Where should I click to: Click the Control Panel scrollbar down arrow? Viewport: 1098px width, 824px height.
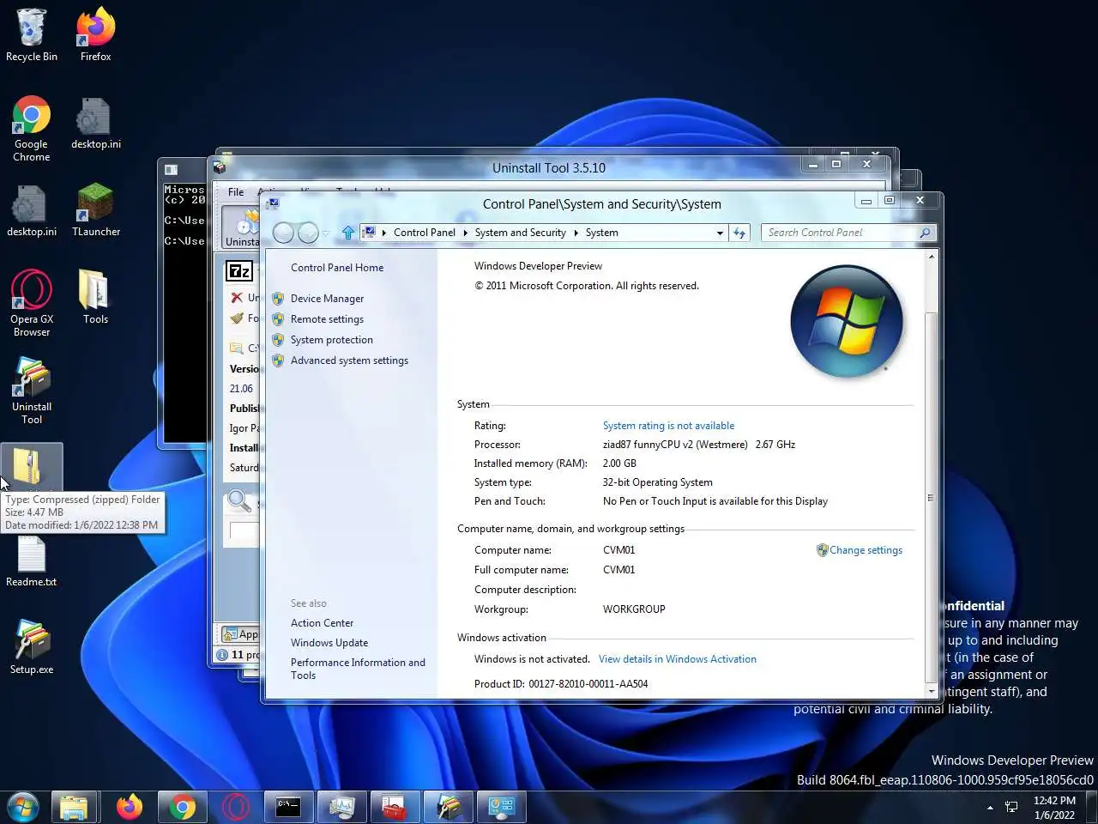932,691
